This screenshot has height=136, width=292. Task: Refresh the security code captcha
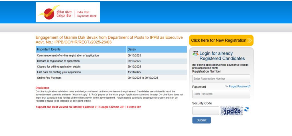(x=247, y=109)
